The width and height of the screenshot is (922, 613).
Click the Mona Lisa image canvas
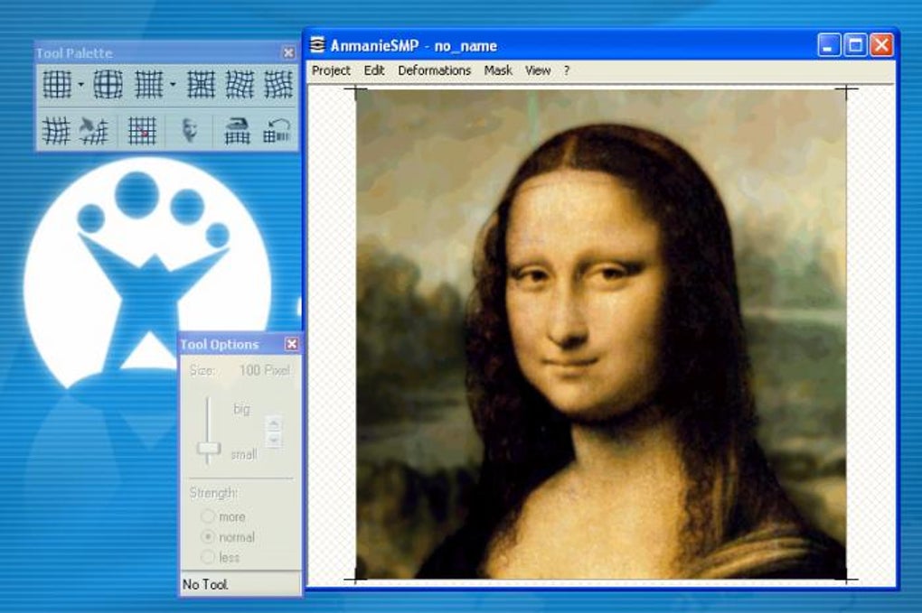coord(601,334)
